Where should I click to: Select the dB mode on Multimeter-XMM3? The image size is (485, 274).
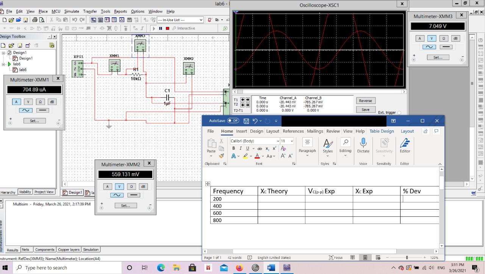coord(455,38)
